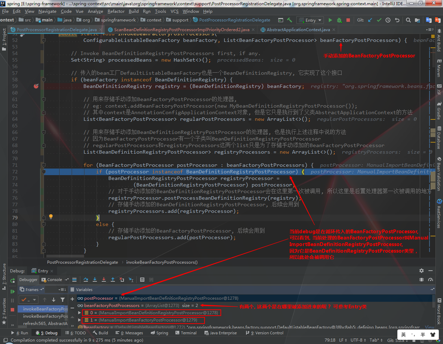The width and height of the screenshot is (443, 344).
Task: Click the View link for beanFactory value
Action: coord(430,327)
